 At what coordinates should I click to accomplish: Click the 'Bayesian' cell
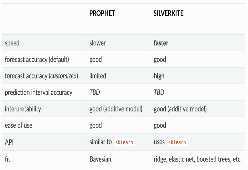(x=100, y=159)
